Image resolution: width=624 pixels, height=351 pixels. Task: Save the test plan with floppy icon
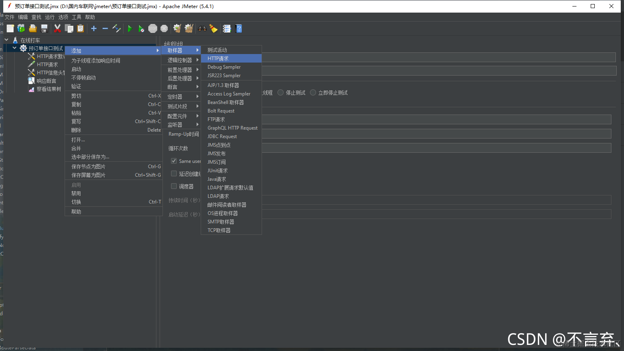[x=44, y=28]
